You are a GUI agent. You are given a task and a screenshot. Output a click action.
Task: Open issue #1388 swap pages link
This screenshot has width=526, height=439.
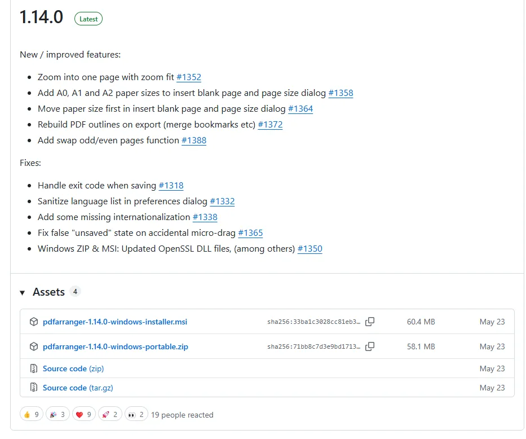[x=194, y=141]
